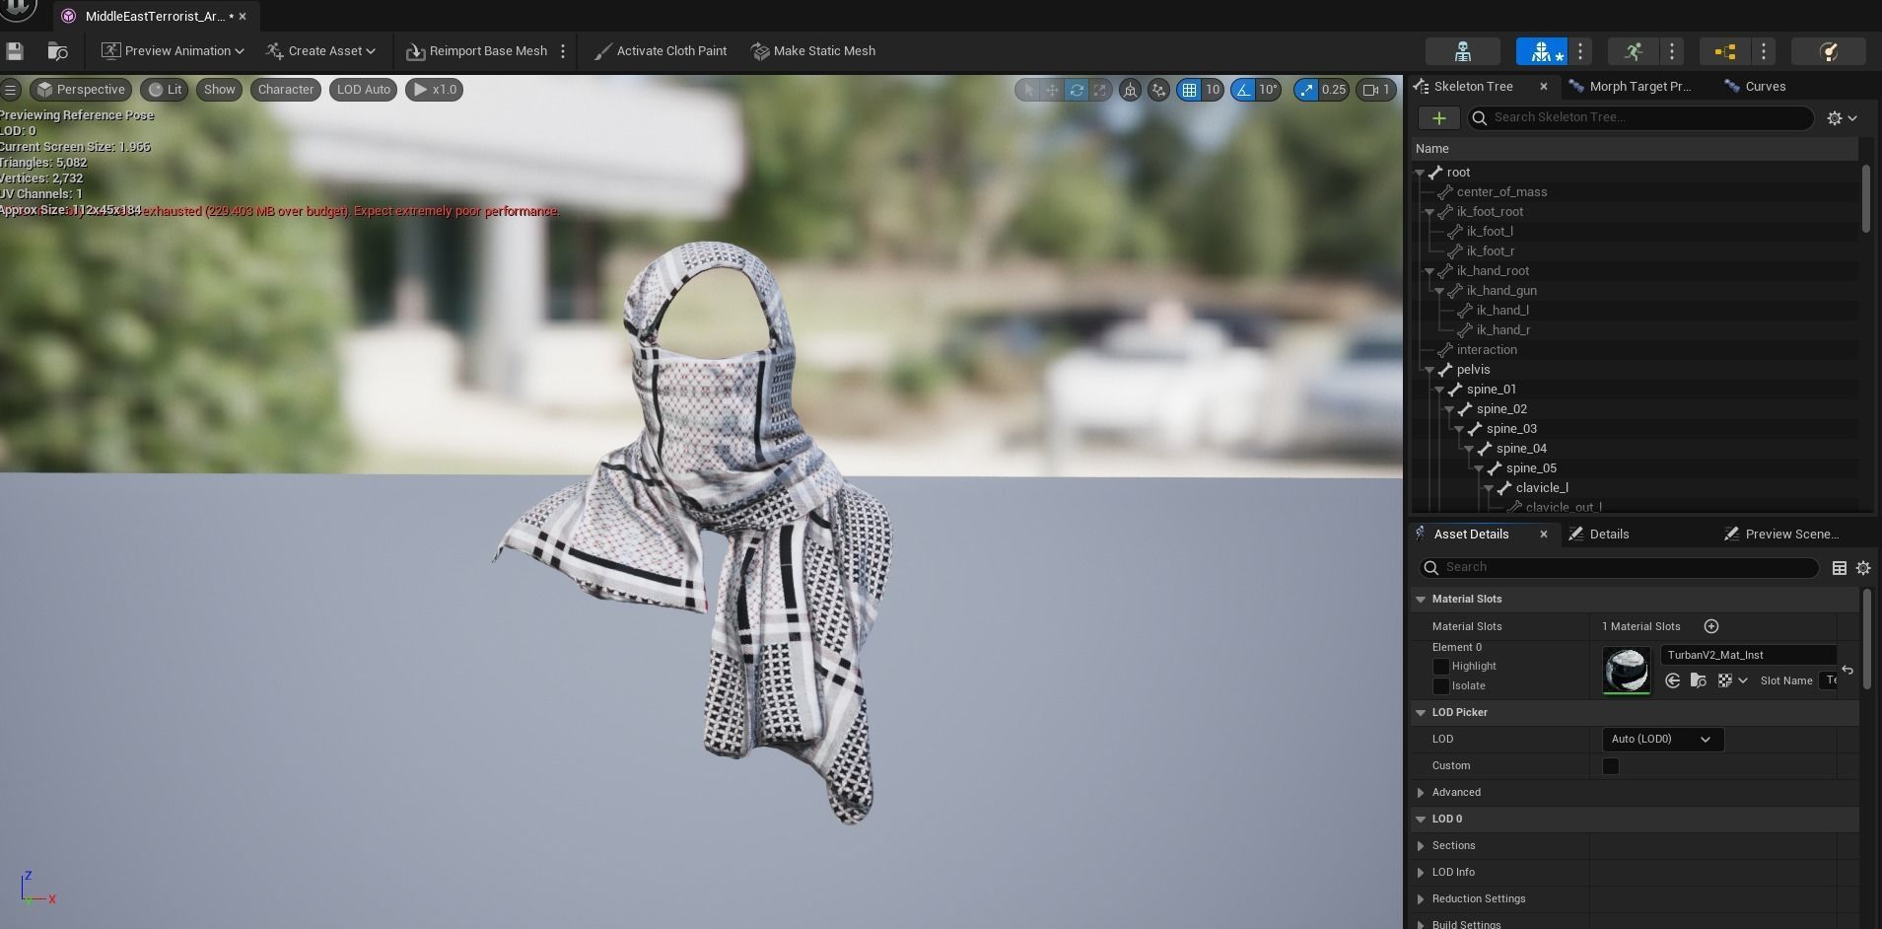Open the Skeleton editor mode
The height and width of the screenshot is (929, 1882).
click(1462, 51)
